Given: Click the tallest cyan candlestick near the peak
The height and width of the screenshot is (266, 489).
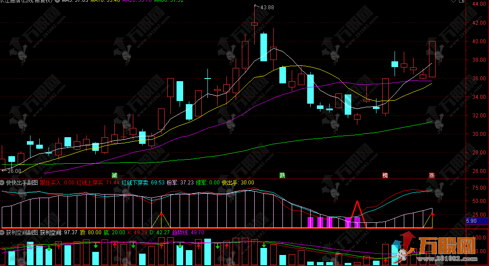Looking at the screenshot, I should click(x=263, y=47).
